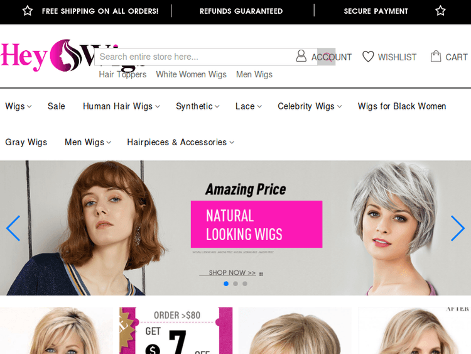Click the search entire store field
Viewport: 471px width, 354px height.
click(195, 57)
